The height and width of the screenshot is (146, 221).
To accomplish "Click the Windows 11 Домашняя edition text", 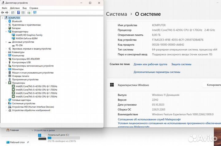I will [166, 95].
